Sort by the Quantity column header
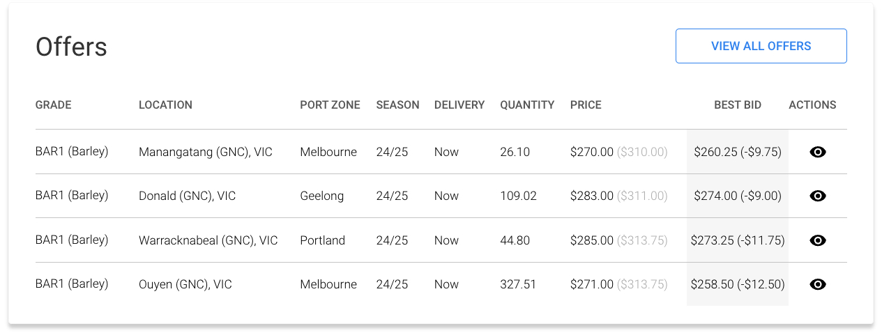 pos(527,105)
